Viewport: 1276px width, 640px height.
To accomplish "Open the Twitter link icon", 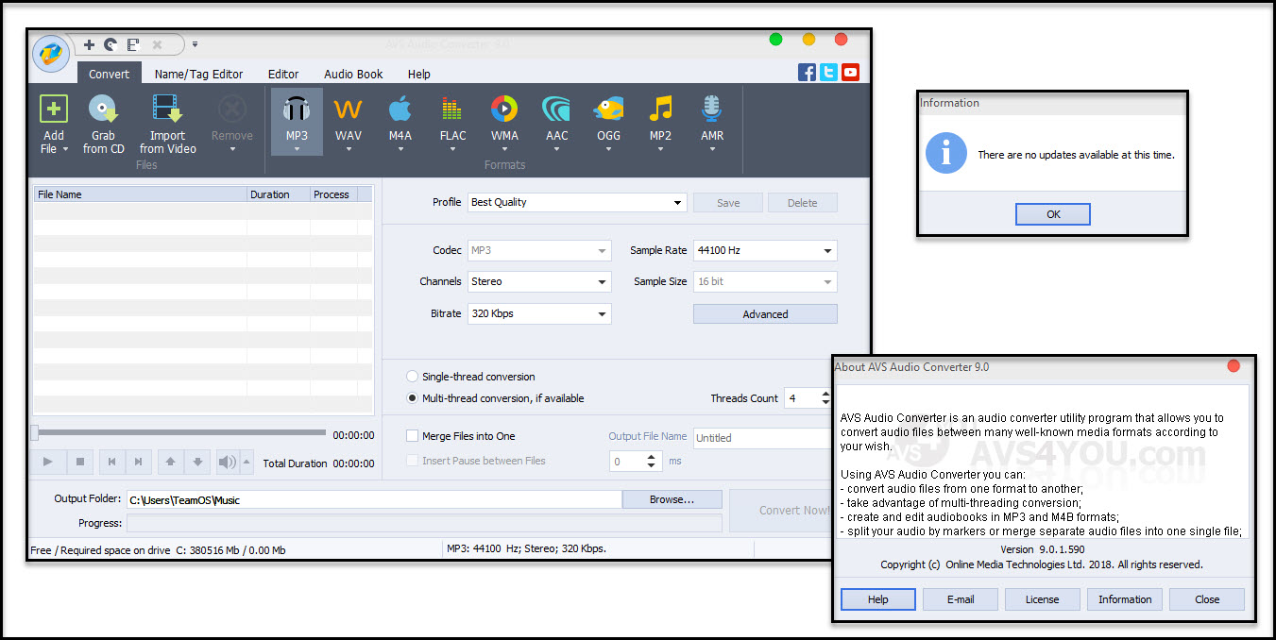I will [828, 72].
